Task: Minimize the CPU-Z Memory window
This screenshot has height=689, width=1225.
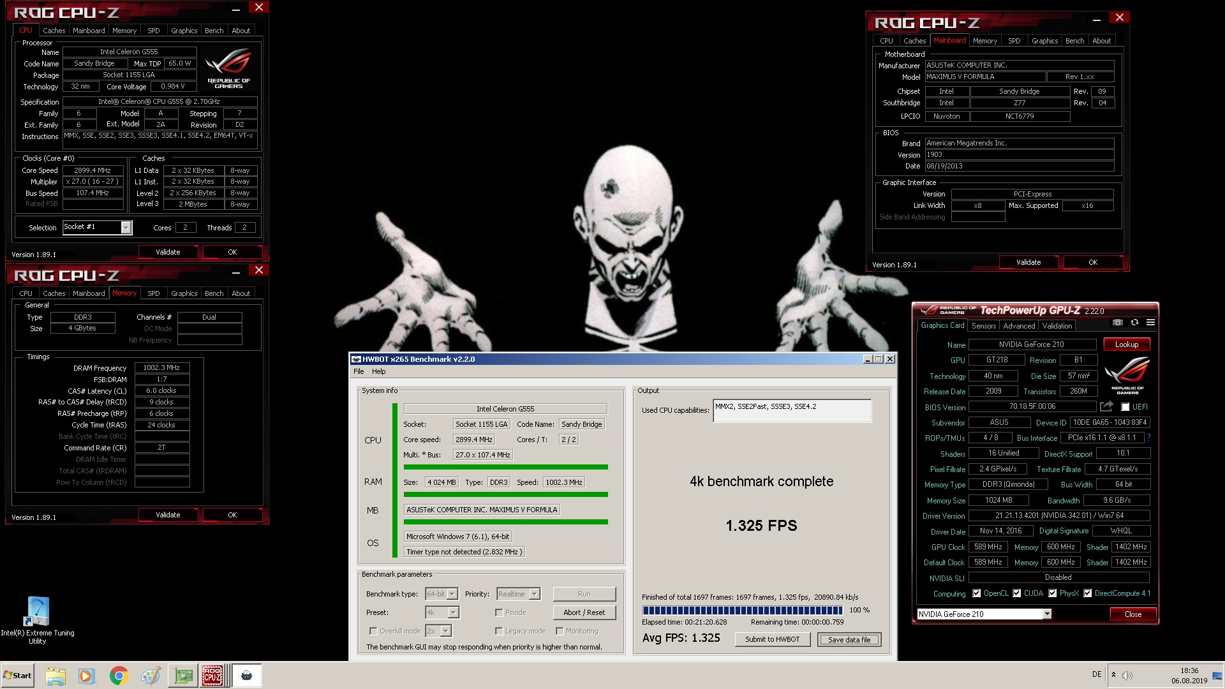Action: [236, 272]
